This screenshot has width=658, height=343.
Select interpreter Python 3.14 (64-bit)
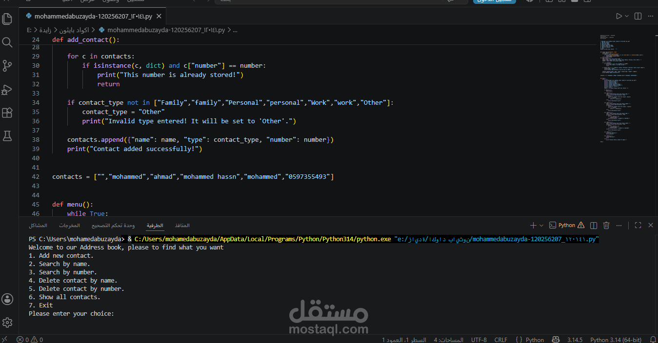(x=616, y=340)
